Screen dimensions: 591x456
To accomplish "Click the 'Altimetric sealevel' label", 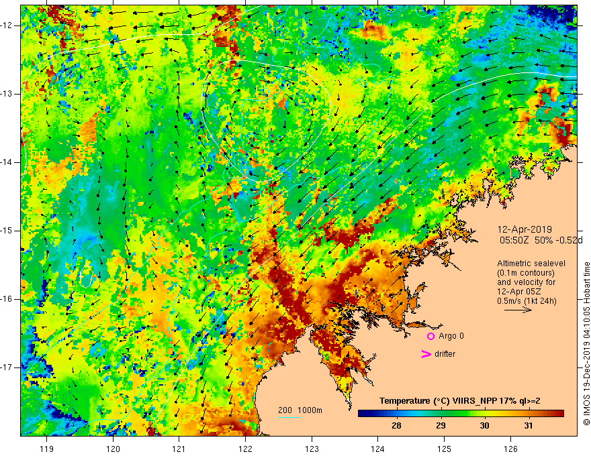I will [x=531, y=264].
